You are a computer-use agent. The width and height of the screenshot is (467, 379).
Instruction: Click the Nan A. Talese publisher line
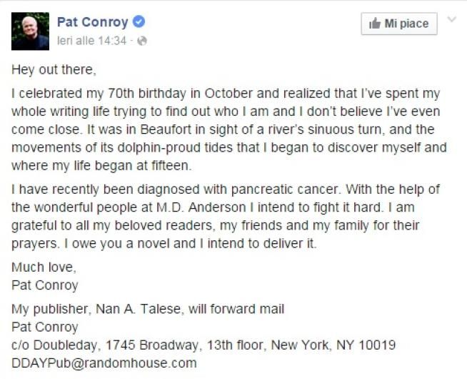tap(148, 309)
